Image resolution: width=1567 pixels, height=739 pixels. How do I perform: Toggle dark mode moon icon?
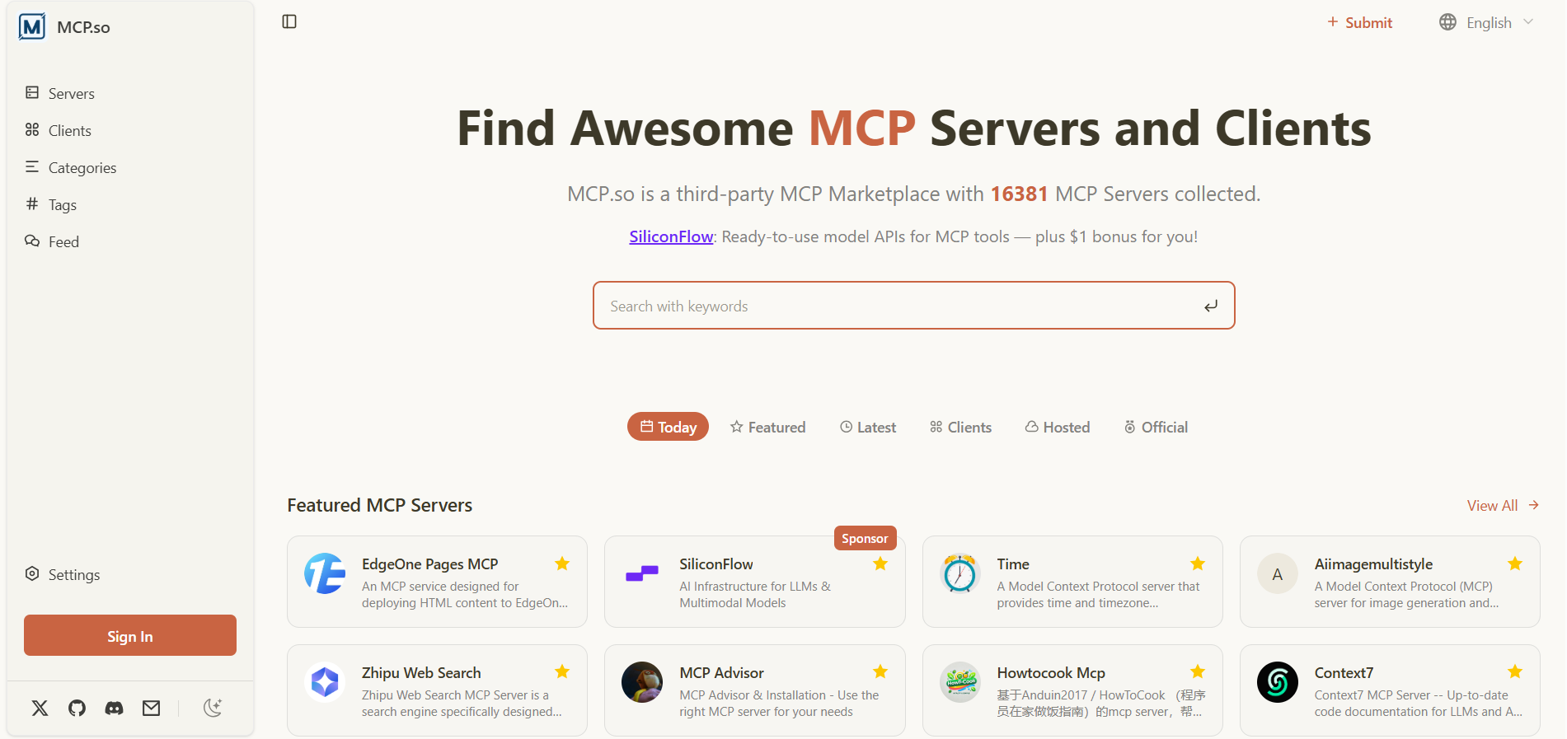(x=213, y=708)
